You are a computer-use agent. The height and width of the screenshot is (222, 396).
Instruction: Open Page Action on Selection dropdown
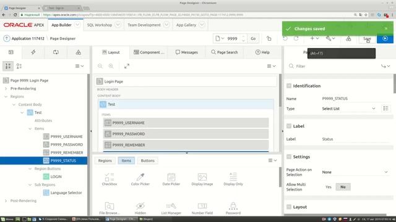pyautogui.click(x=355, y=172)
